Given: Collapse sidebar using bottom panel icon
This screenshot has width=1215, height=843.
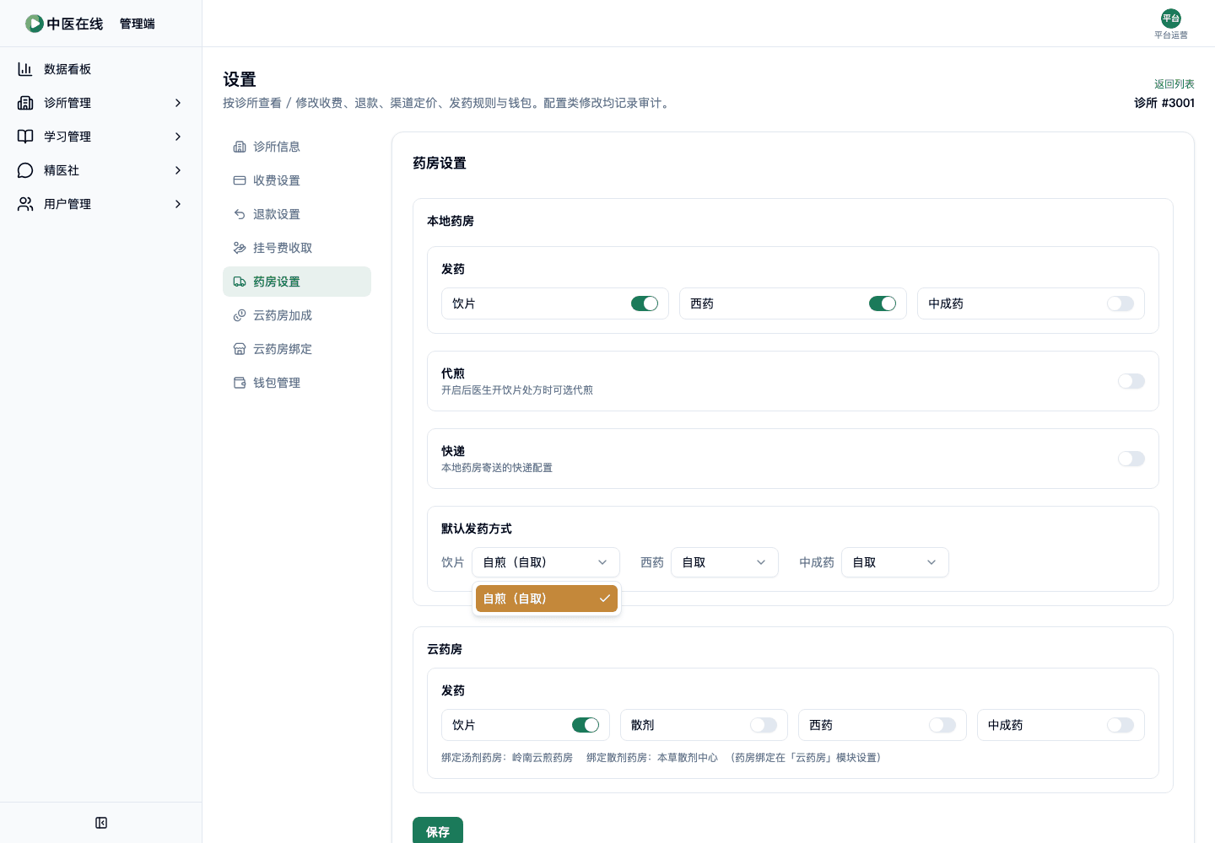Looking at the screenshot, I should (x=101, y=823).
